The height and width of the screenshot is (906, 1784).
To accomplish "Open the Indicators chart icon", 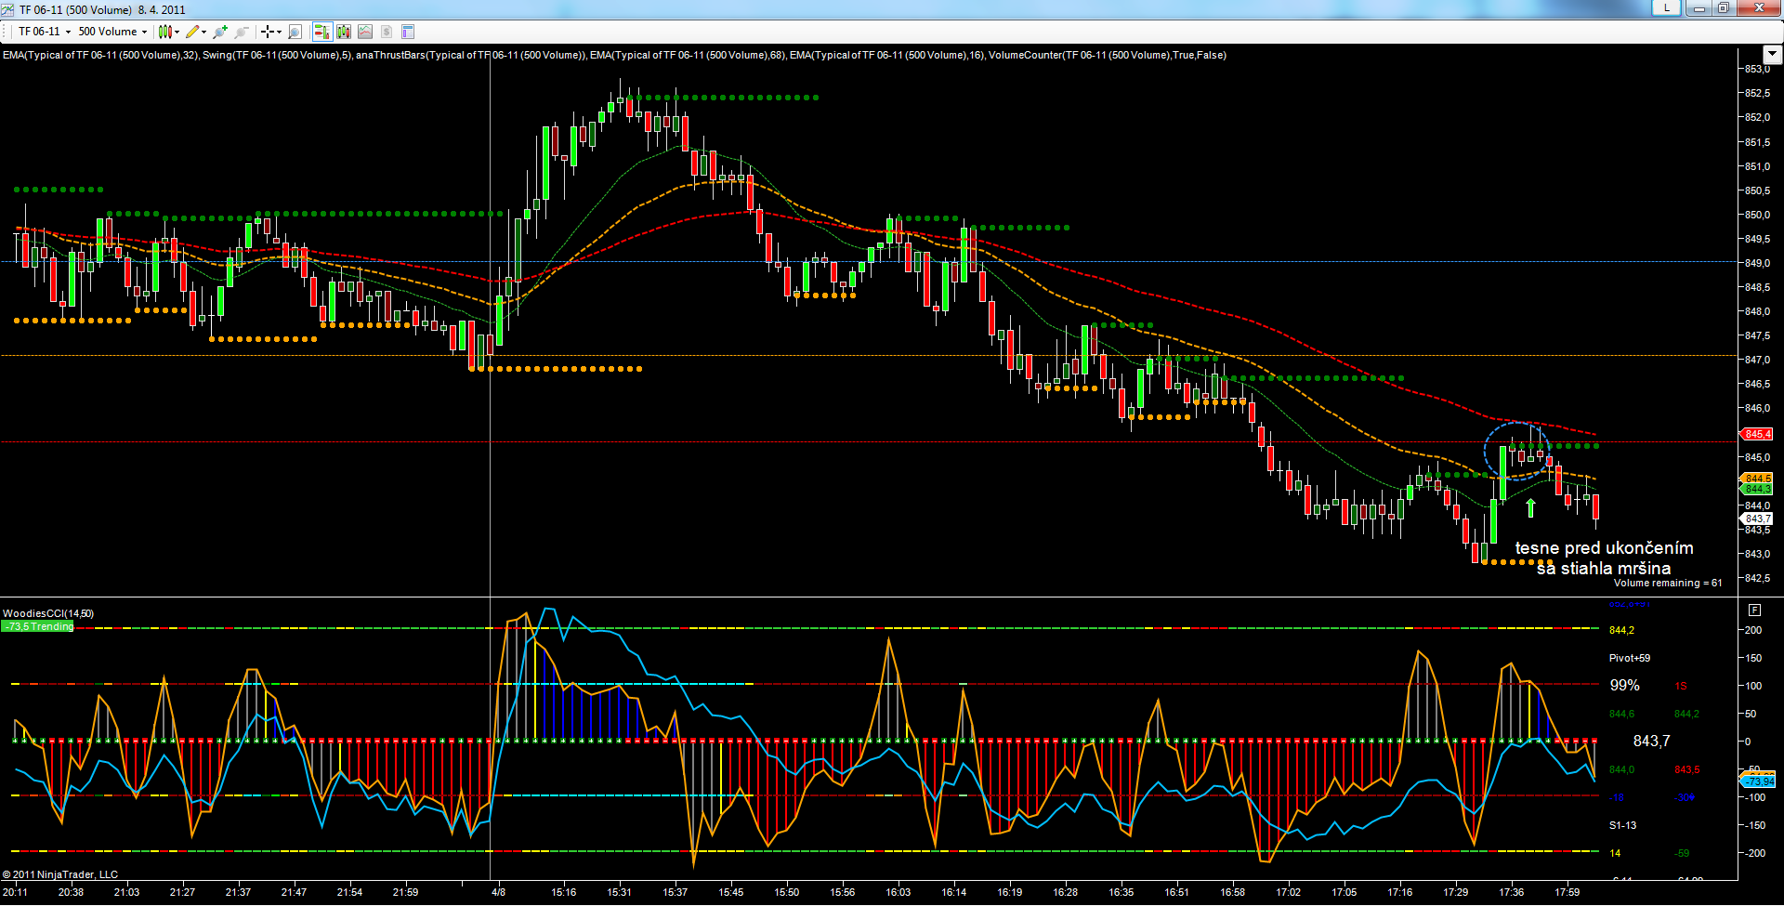I will pyautogui.click(x=365, y=32).
